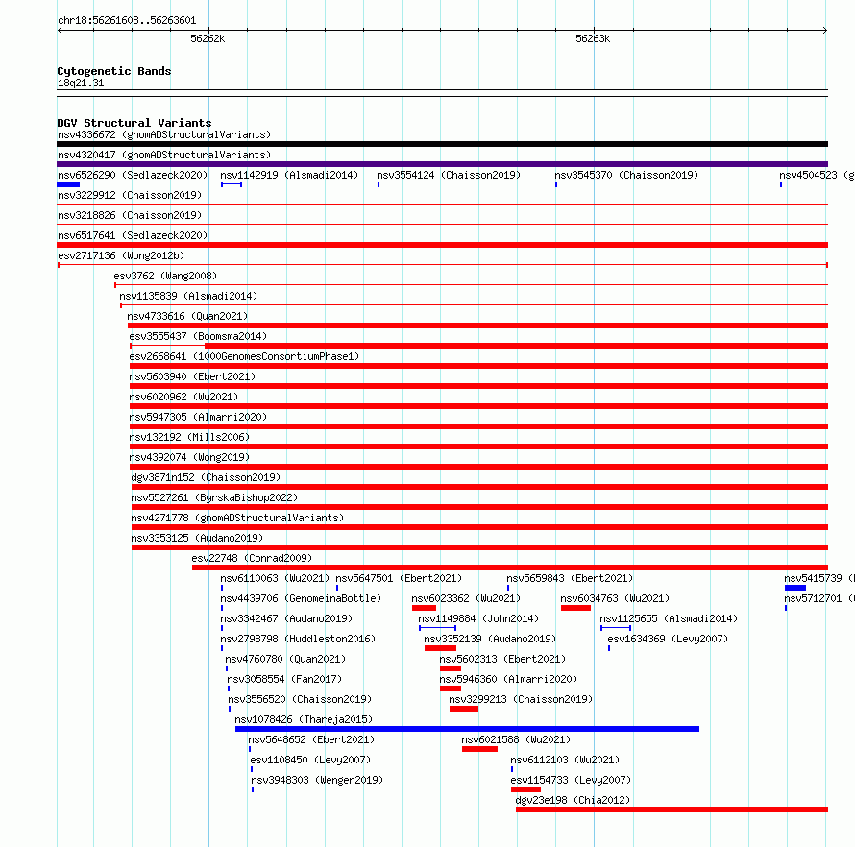Click esv22748 (Conrad2009) label

point(252,558)
